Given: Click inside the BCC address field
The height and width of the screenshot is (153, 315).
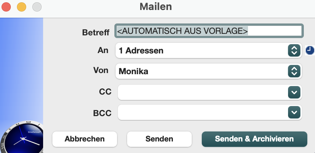Looking at the screenshot, I should tap(203, 112).
